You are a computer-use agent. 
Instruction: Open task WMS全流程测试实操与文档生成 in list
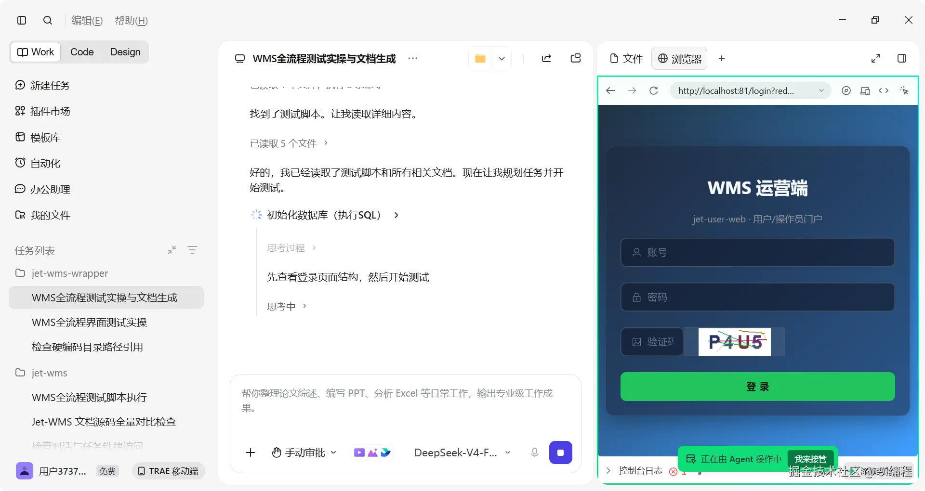[x=106, y=297]
